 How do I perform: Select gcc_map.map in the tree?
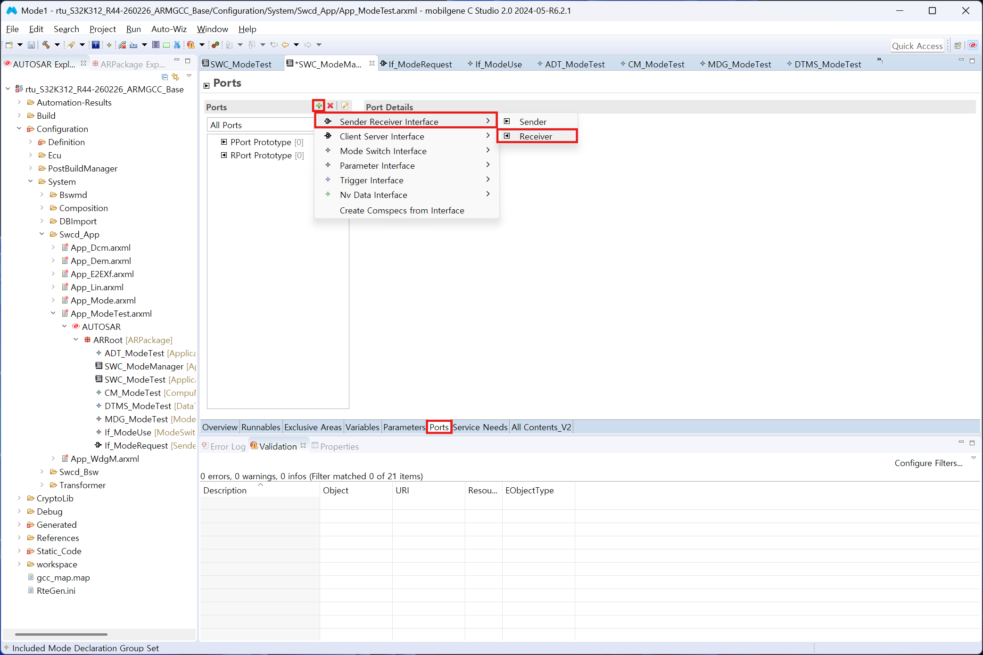(x=58, y=577)
